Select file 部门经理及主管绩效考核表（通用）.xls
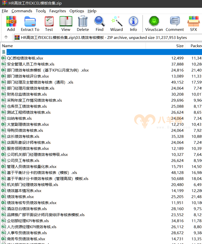 coord(40,82)
